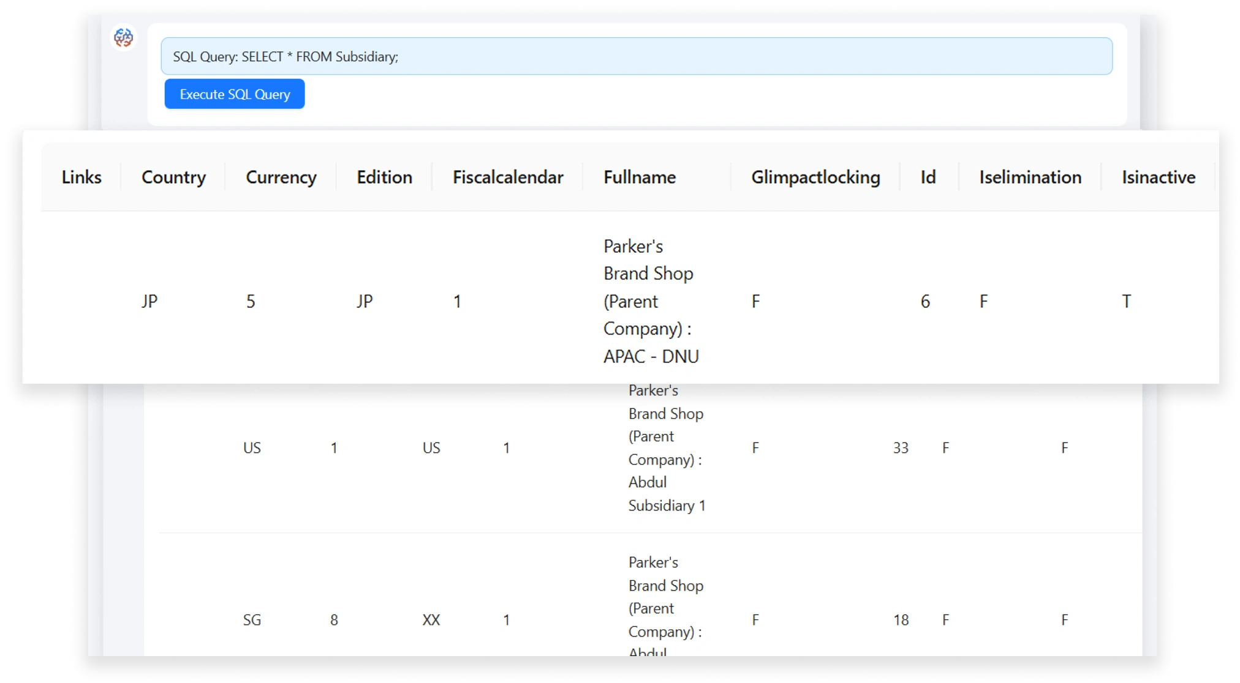Click the Isinactive column header
Viewport: 1240px width, 683px height.
pos(1159,177)
